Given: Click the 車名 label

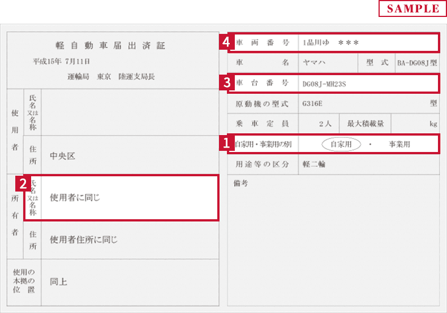Looking at the screenshot, I should pyautogui.click(x=263, y=62).
